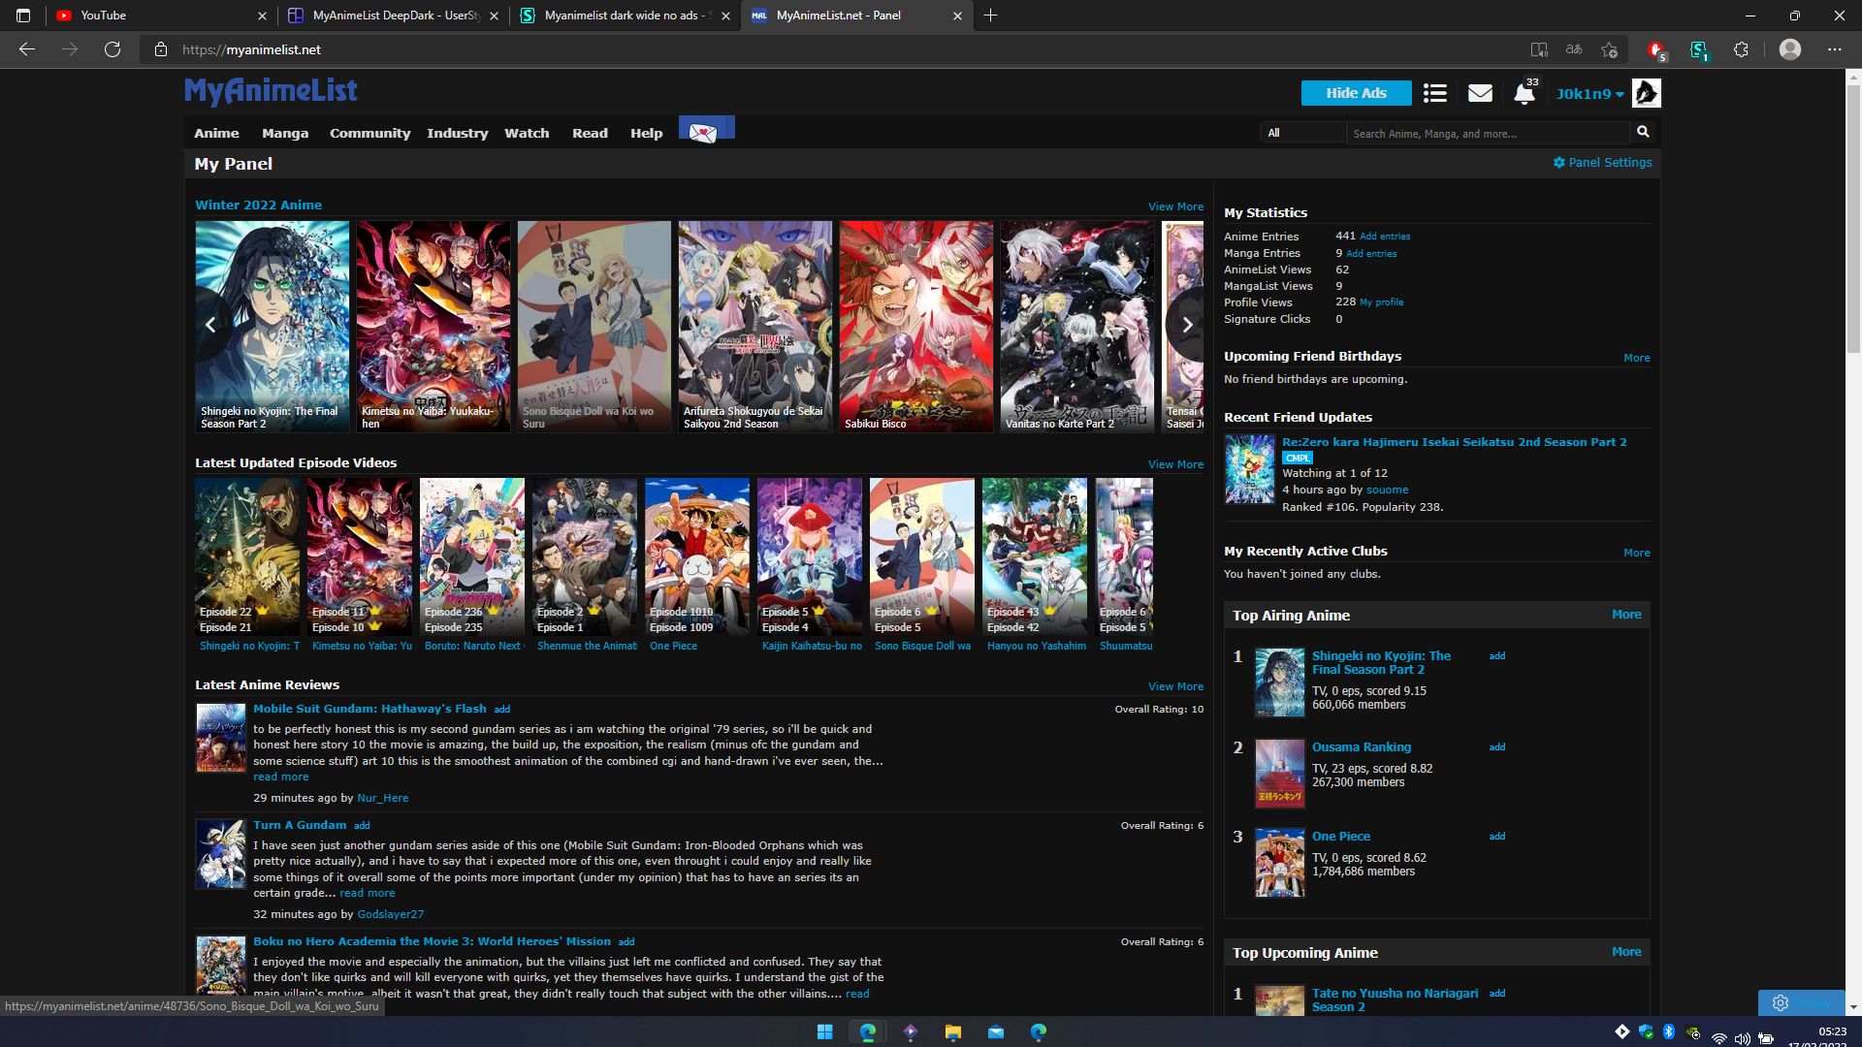Open More link for Top Airing Anime
The width and height of the screenshot is (1862, 1047).
tap(1626, 615)
